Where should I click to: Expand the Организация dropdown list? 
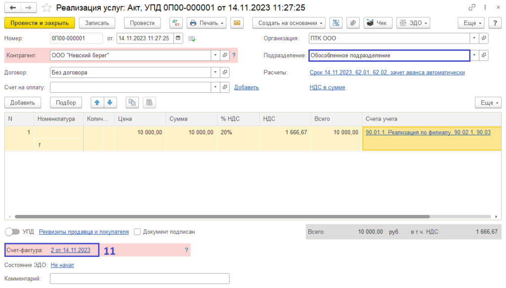pyautogui.click(x=474, y=39)
